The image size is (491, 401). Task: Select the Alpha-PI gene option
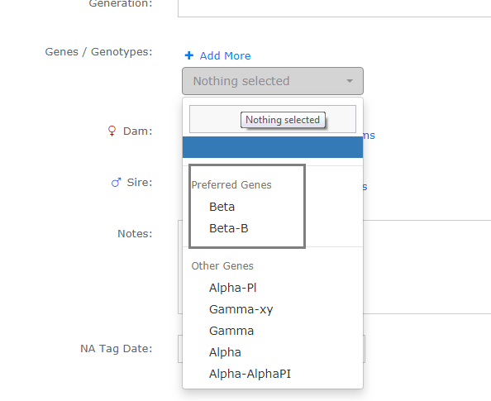232,288
